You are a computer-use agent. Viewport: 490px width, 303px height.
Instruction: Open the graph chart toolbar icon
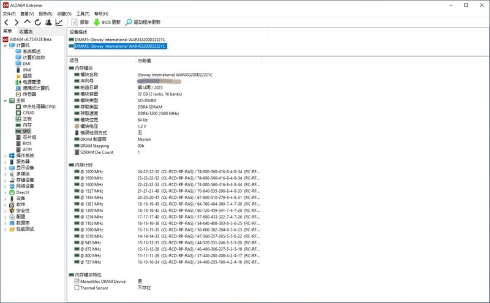[x=59, y=22]
